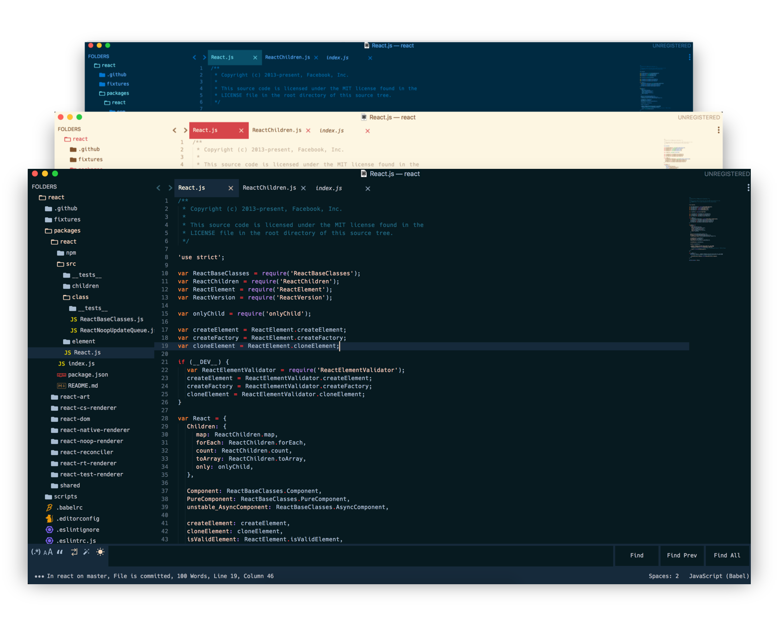Expand the npm folder

click(67, 253)
